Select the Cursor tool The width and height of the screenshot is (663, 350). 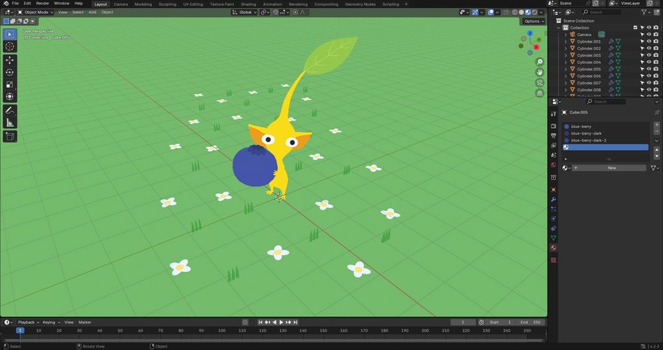pos(10,46)
